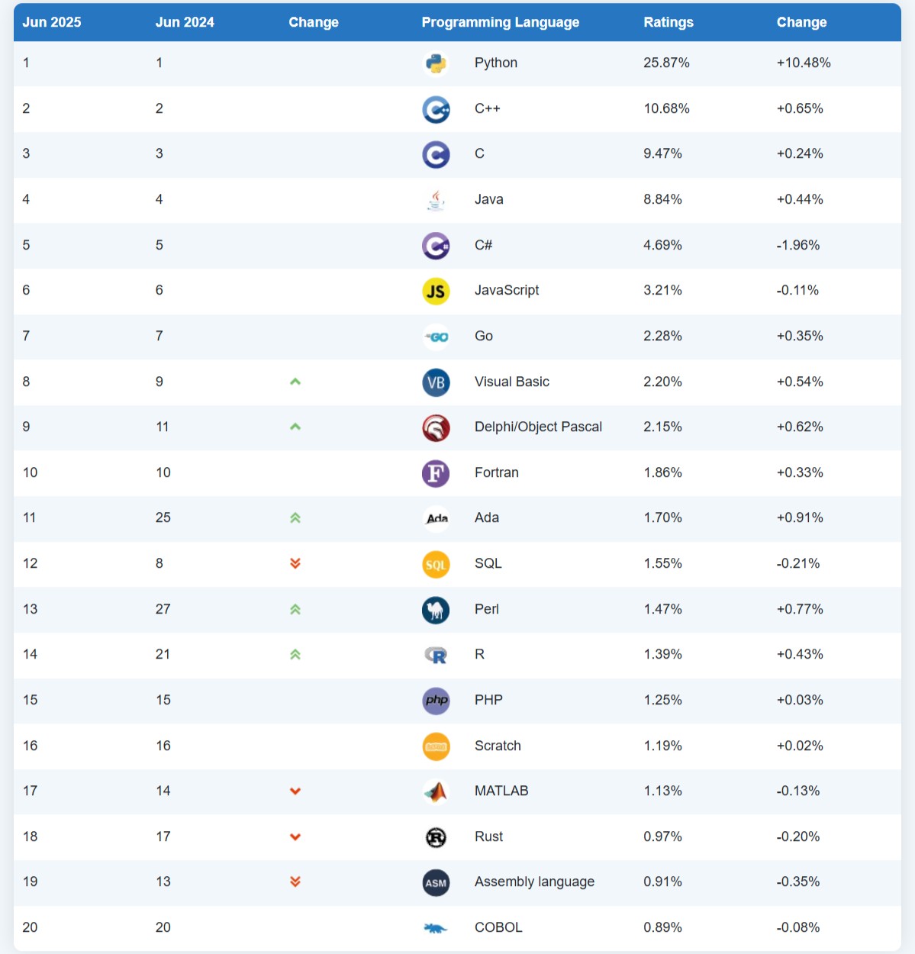Click Ada's double green up arrow
The width and height of the screenshot is (915, 954).
(295, 518)
